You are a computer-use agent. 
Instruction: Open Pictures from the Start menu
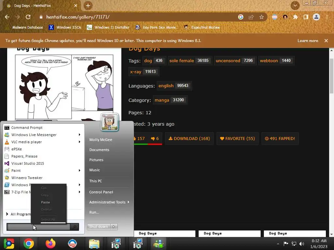[96, 160]
